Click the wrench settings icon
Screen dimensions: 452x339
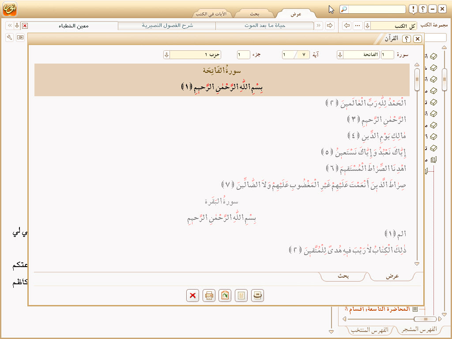tap(10, 38)
